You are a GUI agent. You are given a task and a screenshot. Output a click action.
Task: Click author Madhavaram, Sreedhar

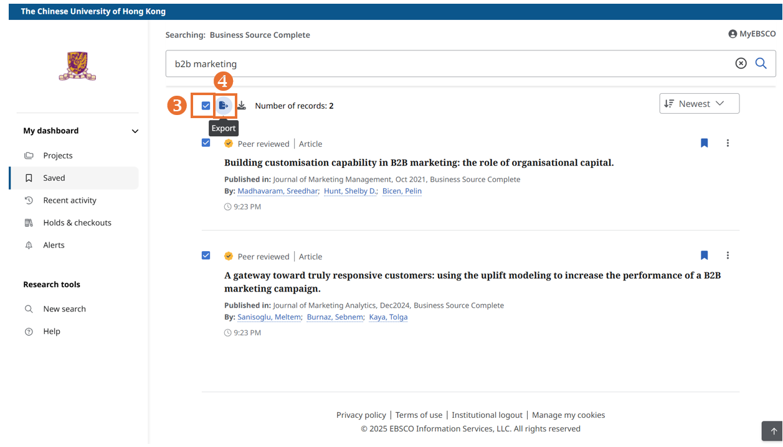click(x=278, y=191)
